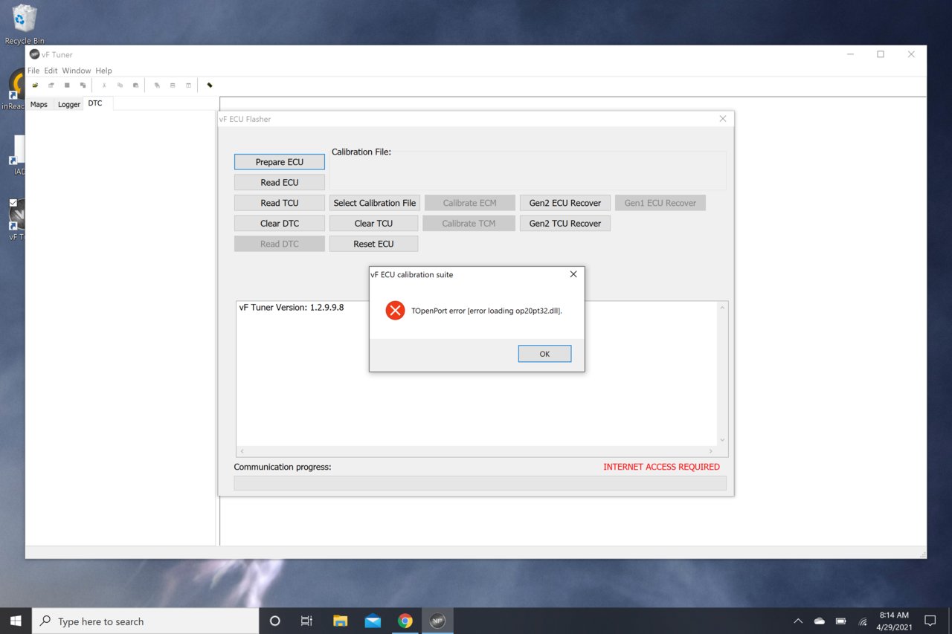Click the TOpenPort error message text
Screen dimensions: 952x634
(486, 311)
